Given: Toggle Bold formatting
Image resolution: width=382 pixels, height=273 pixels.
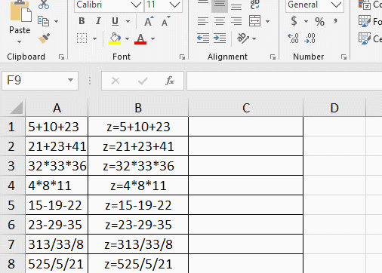Looking at the screenshot, I should tap(82, 21).
